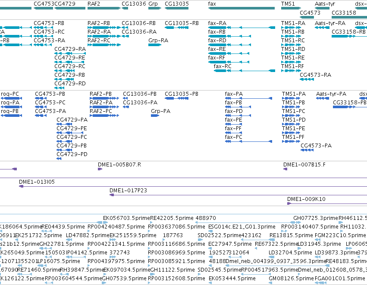
Task: Select the CG13035-RB transcript label
Action: [x=182, y=23]
